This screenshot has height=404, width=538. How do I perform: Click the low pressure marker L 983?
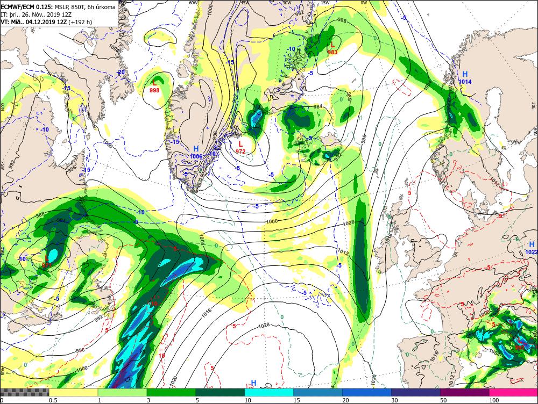pyautogui.click(x=332, y=48)
